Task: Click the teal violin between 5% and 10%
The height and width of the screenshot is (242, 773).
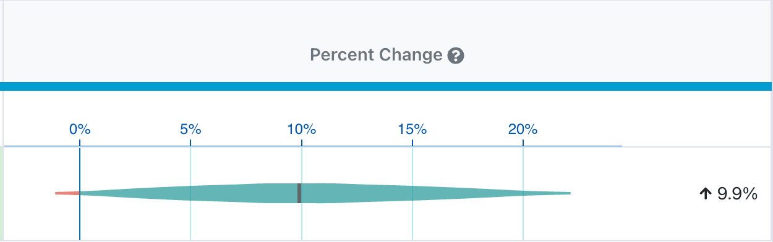Action: point(244,193)
